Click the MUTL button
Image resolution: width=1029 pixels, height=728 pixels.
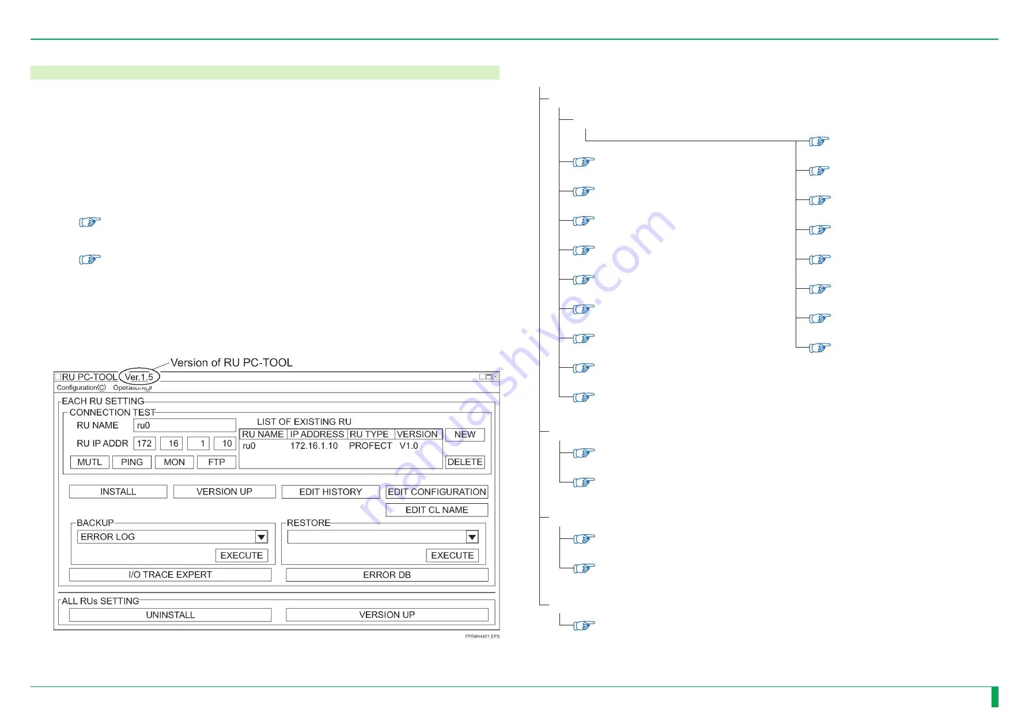90,462
